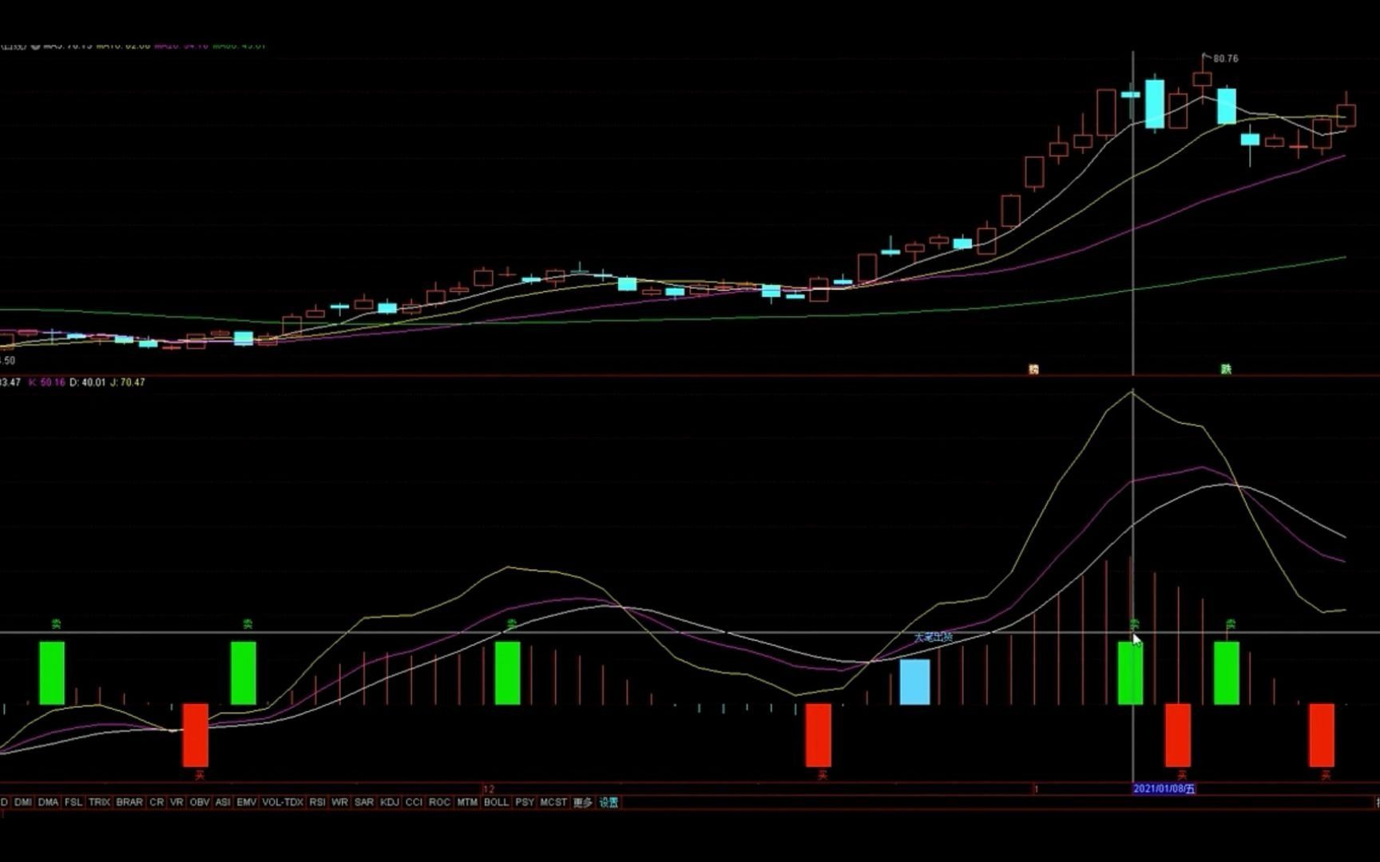Click the red buy bar at the 2021/01/08 label
Viewport: 1380px width, 862px height.
tap(1178, 735)
